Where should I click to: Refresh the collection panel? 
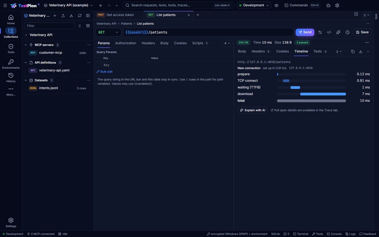point(80,16)
